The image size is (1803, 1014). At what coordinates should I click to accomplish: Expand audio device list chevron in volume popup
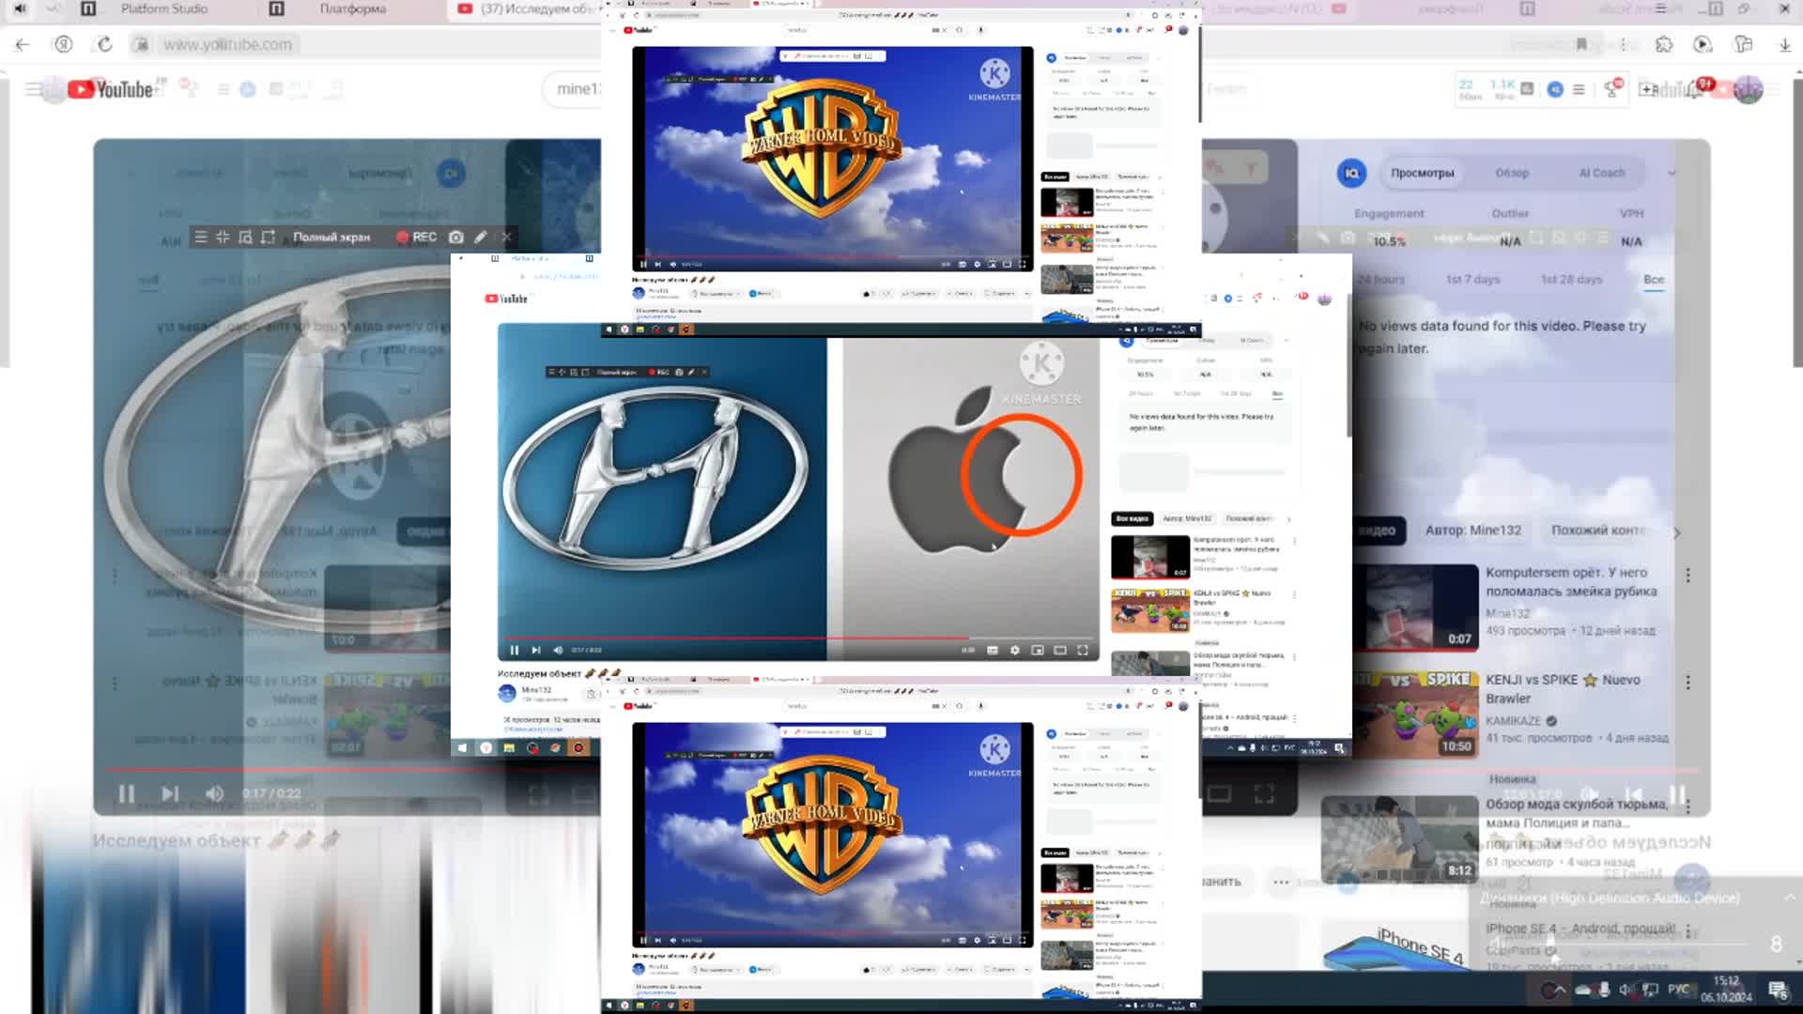(x=1789, y=898)
